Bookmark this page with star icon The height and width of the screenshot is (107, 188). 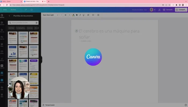click(169, 5)
